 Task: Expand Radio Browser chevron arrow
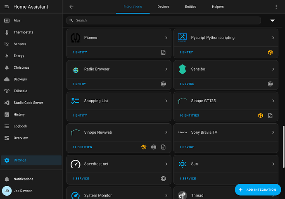(166, 69)
